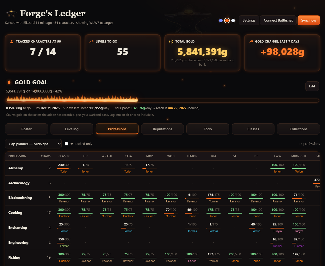
Task: Click the Cooking profession name
Action: click(15, 213)
